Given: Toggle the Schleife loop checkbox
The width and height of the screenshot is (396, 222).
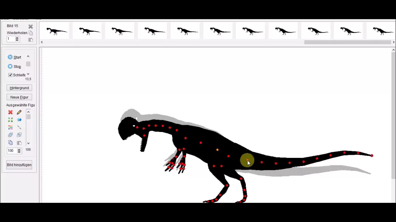Looking at the screenshot, I should point(10,75).
